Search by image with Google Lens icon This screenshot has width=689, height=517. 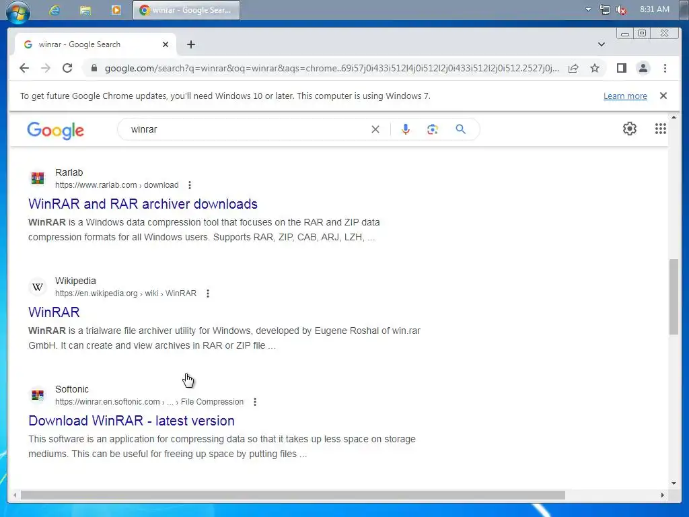pyautogui.click(x=433, y=129)
